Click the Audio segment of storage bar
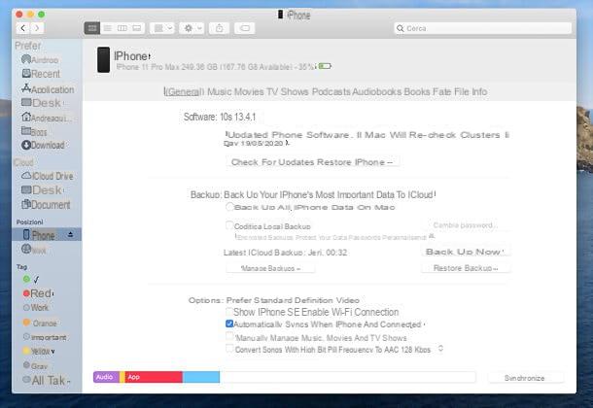 click(x=106, y=377)
